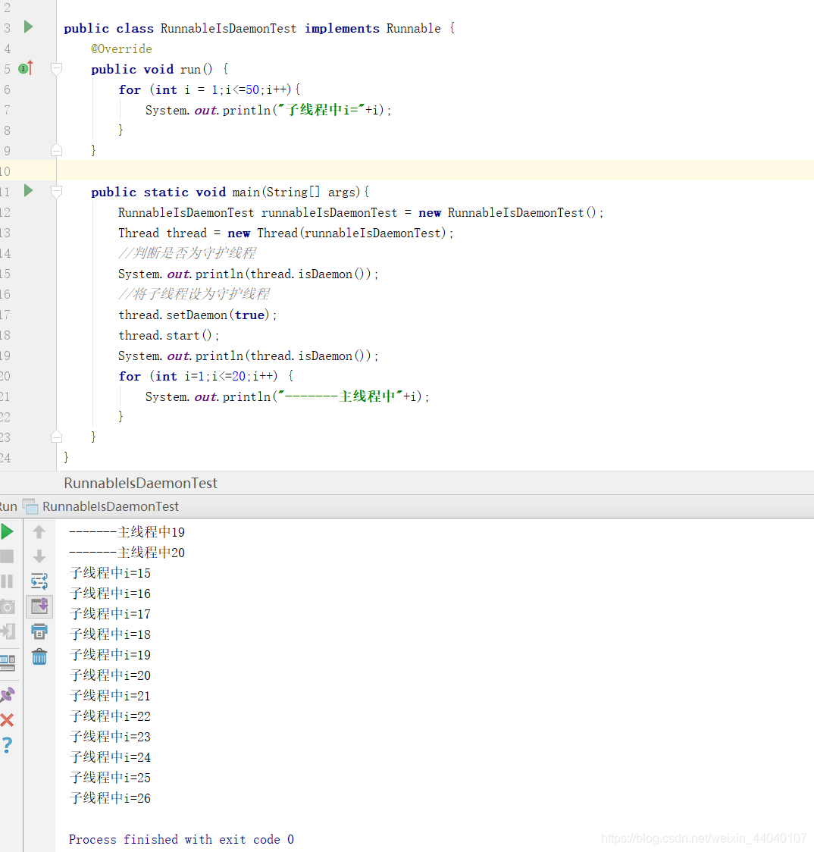
Task: Rerun program with green play button in Run panel
Action: (x=7, y=531)
